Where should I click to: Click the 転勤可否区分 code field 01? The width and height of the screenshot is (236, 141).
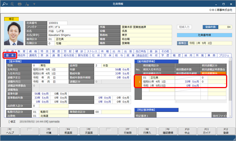click(35, 112)
